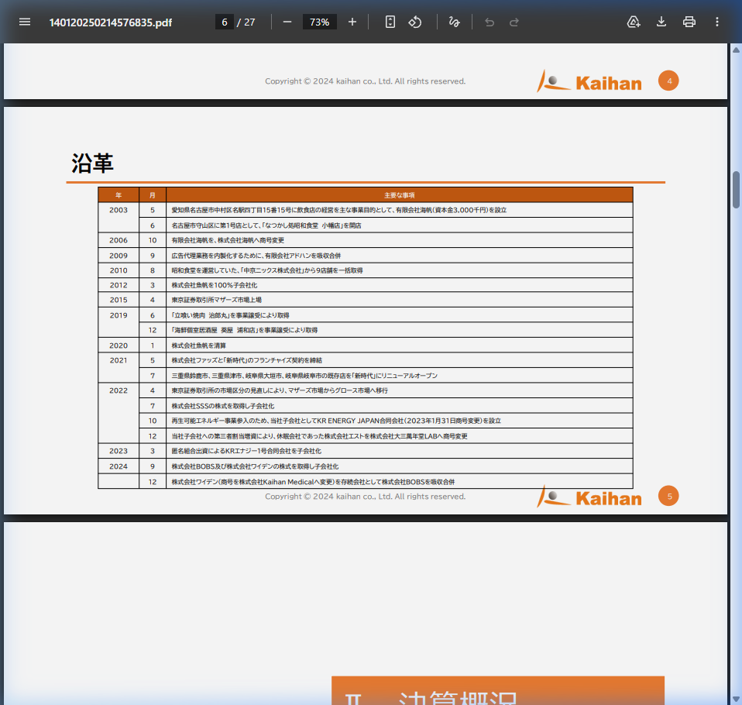This screenshot has height=705, width=742.
Task: Toggle fit to page view
Action: pyautogui.click(x=390, y=22)
